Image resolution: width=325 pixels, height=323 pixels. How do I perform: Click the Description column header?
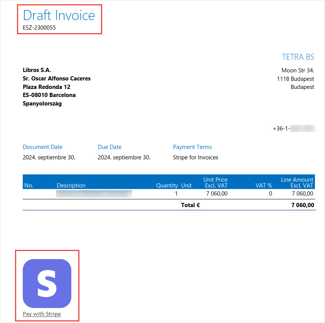click(x=71, y=186)
